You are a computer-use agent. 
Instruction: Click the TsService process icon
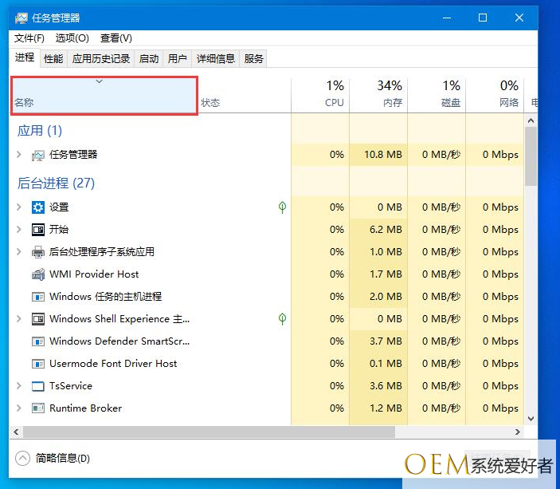38,386
